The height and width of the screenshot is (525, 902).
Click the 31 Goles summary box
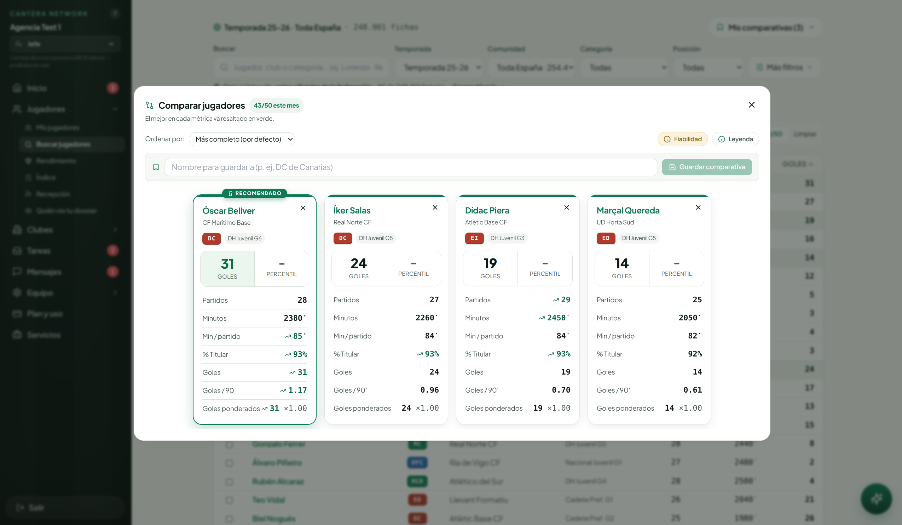click(x=227, y=269)
